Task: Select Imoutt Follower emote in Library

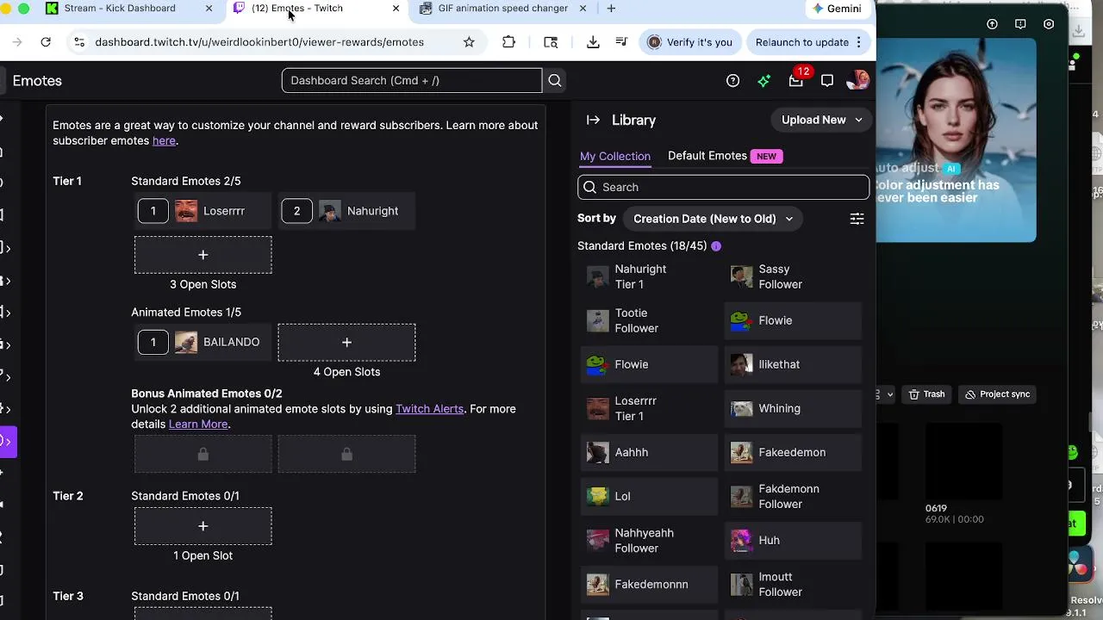Action: (793, 585)
